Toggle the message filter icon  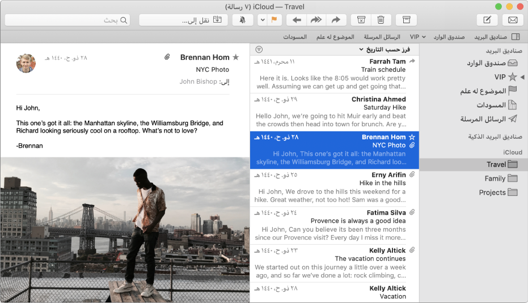259,49
